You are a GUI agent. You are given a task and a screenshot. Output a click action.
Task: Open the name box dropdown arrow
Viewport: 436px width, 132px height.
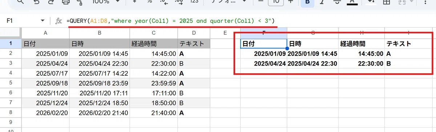click(x=43, y=21)
